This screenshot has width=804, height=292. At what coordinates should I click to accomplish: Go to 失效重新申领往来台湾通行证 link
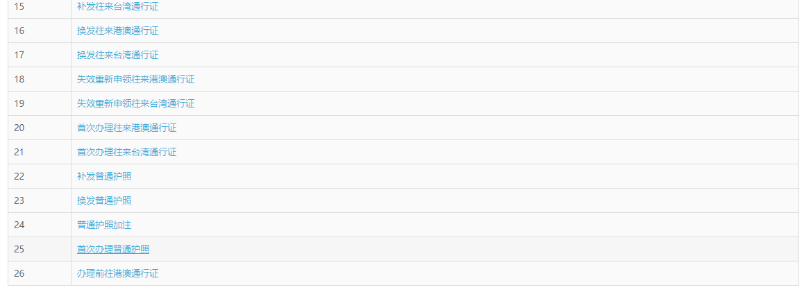pyautogui.click(x=135, y=103)
